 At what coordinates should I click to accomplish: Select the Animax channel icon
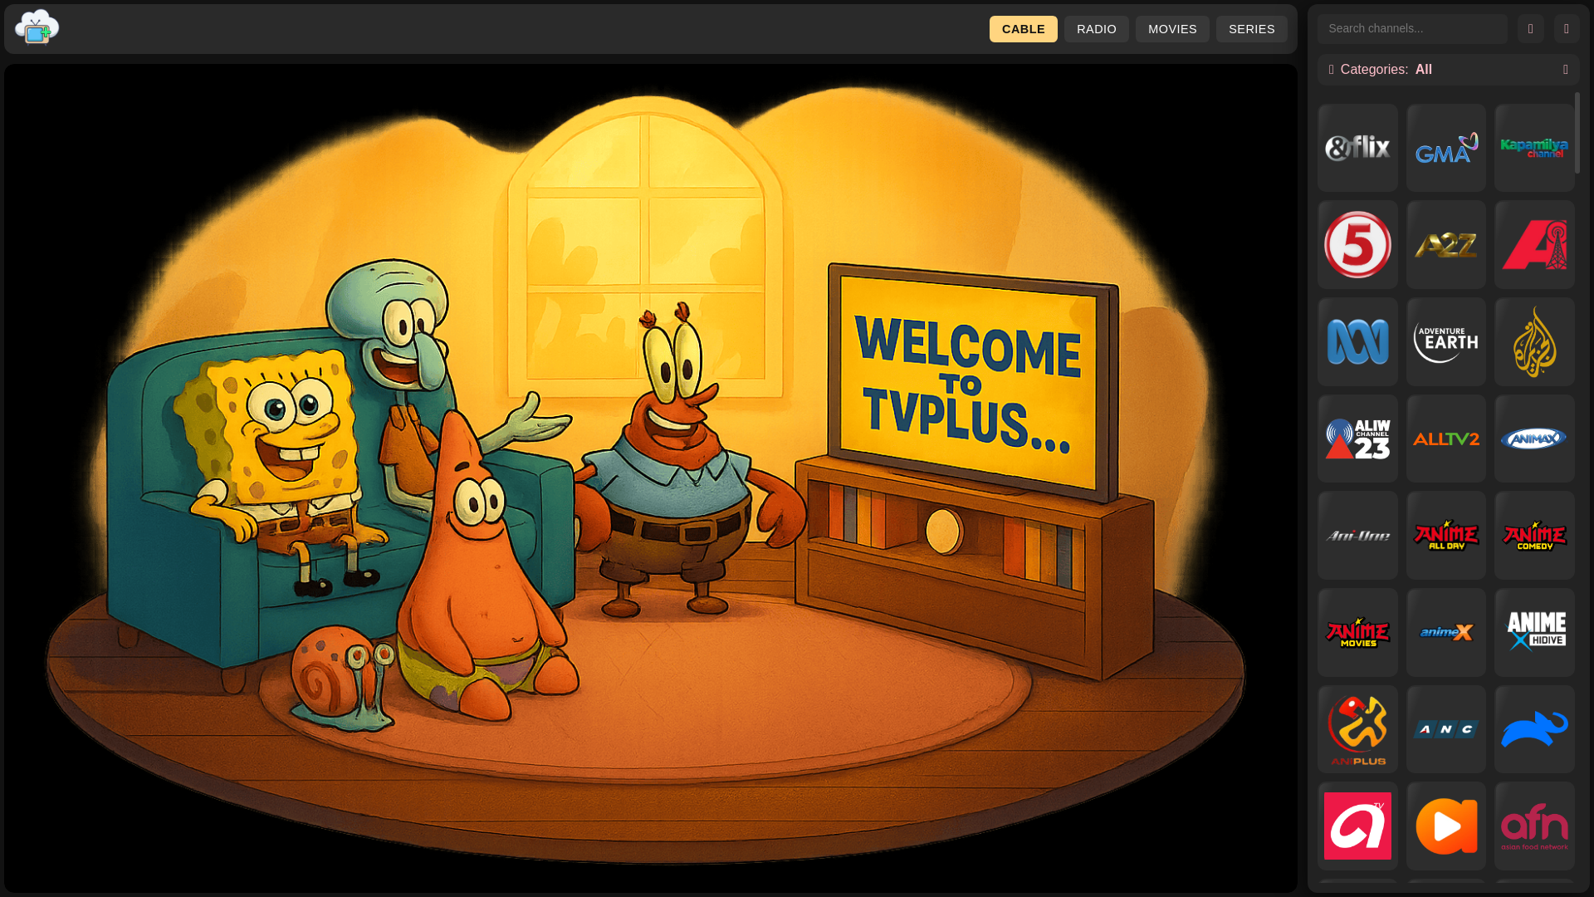1534,439
